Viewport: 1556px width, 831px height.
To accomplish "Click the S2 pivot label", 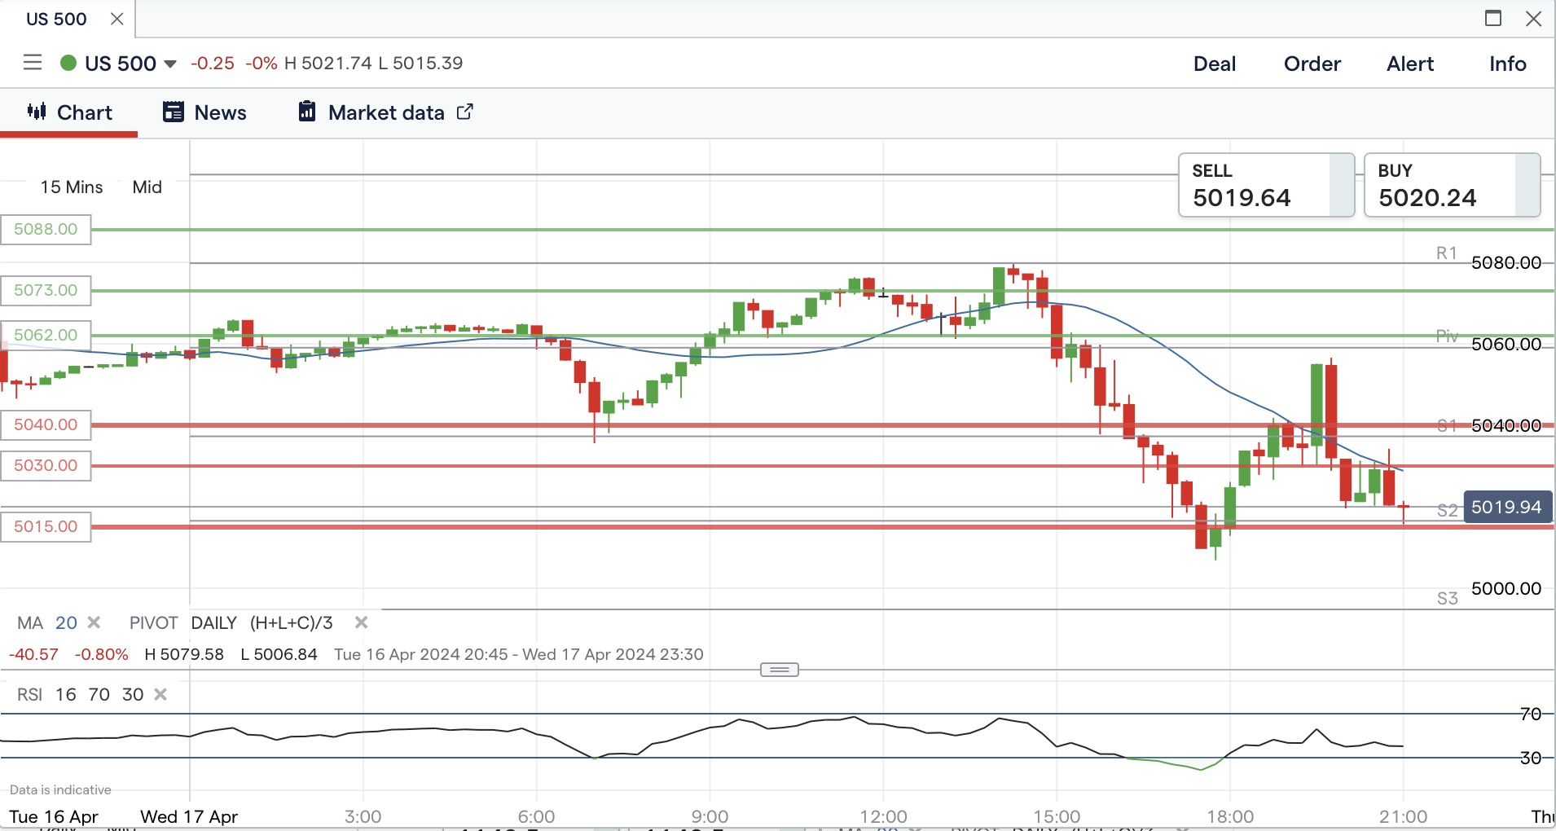I will click(1448, 511).
